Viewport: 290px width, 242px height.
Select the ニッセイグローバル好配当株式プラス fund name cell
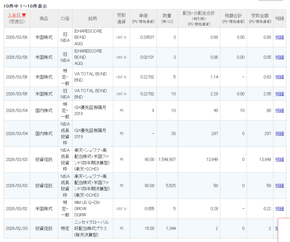92,228
